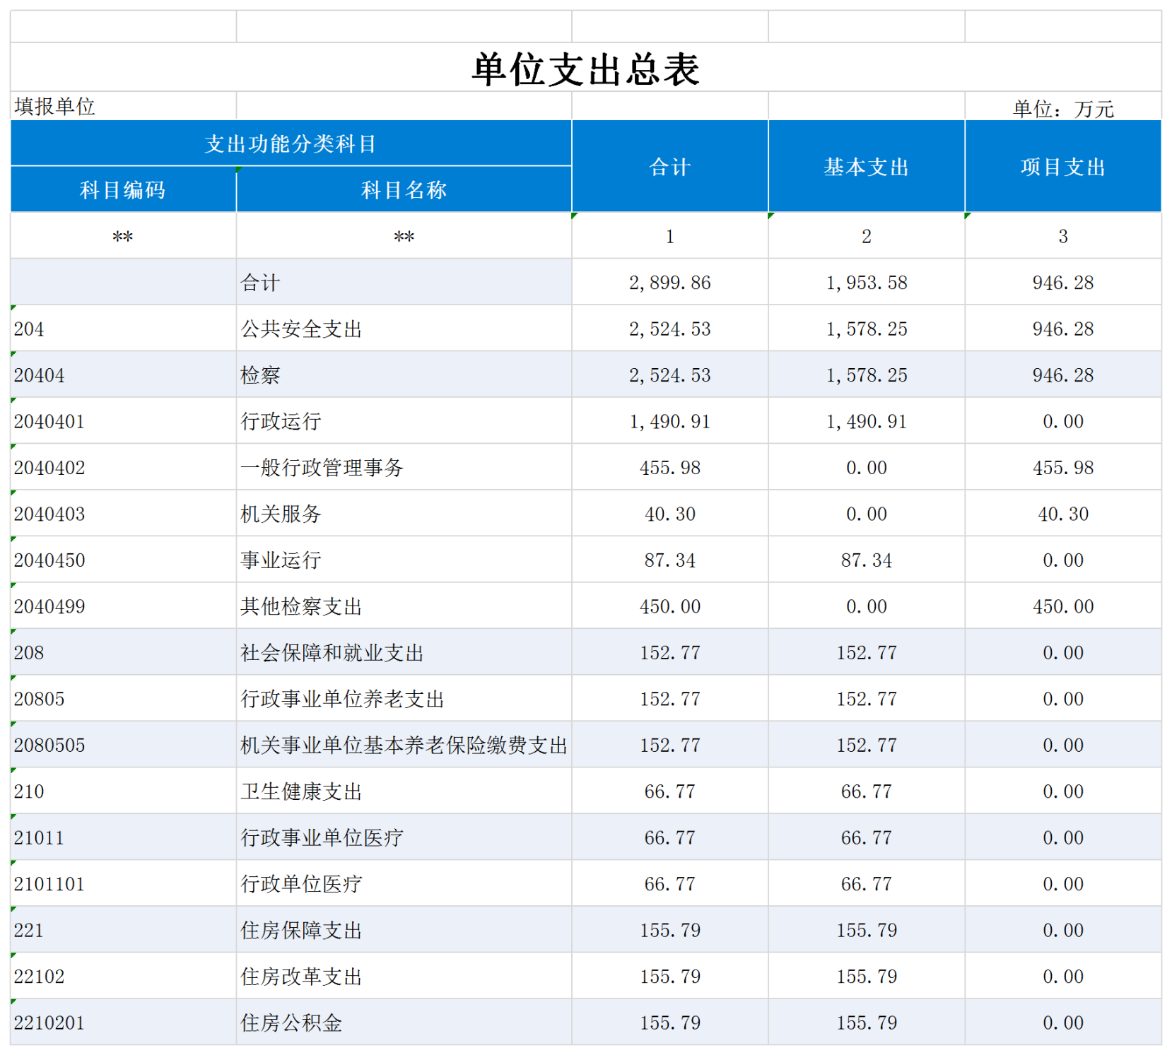Click the 项目支出 column header
1172x1055 pixels.
(x=1062, y=167)
